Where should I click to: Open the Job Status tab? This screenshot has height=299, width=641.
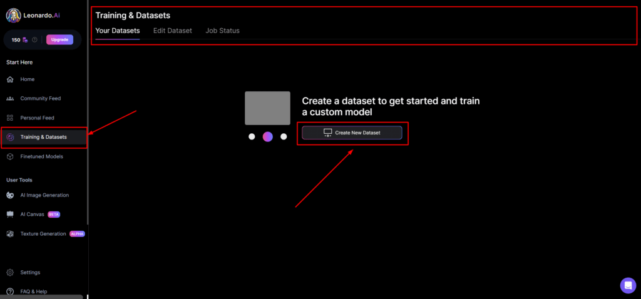pos(222,31)
